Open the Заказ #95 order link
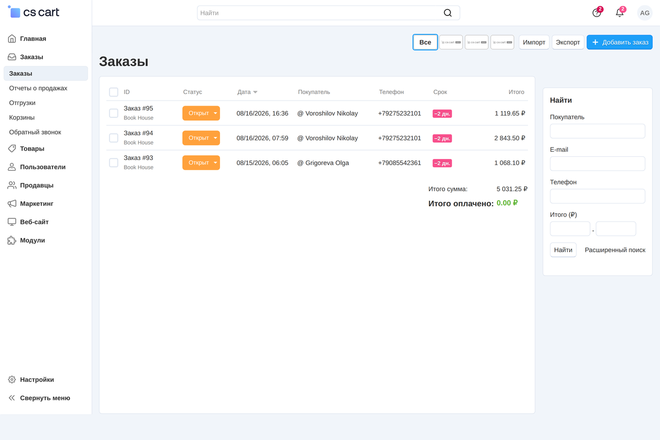The height and width of the screenshot is (440, 660). 139,108
